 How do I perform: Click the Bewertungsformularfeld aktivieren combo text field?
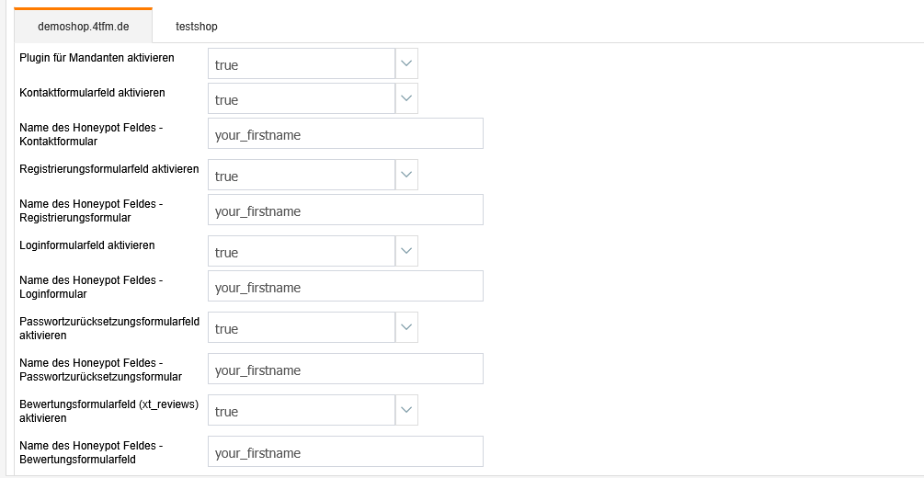click(302, 411)
